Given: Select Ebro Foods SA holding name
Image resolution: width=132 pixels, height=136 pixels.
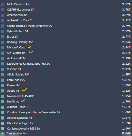Looking at the screenshot, I should pos(16,80).
